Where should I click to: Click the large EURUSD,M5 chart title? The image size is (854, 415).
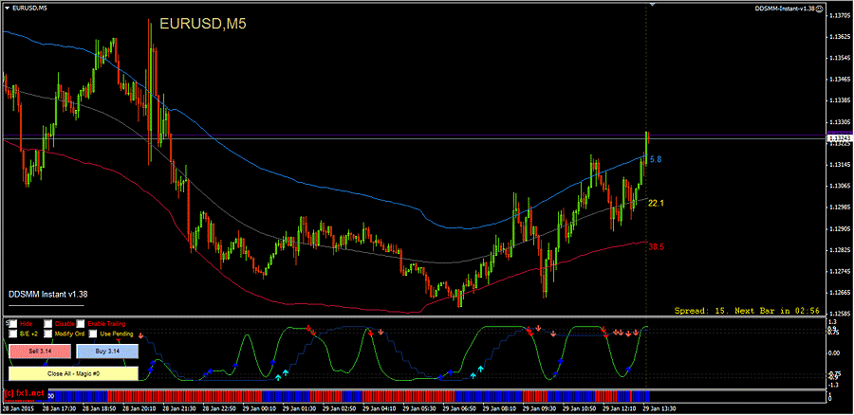(202, 25)
